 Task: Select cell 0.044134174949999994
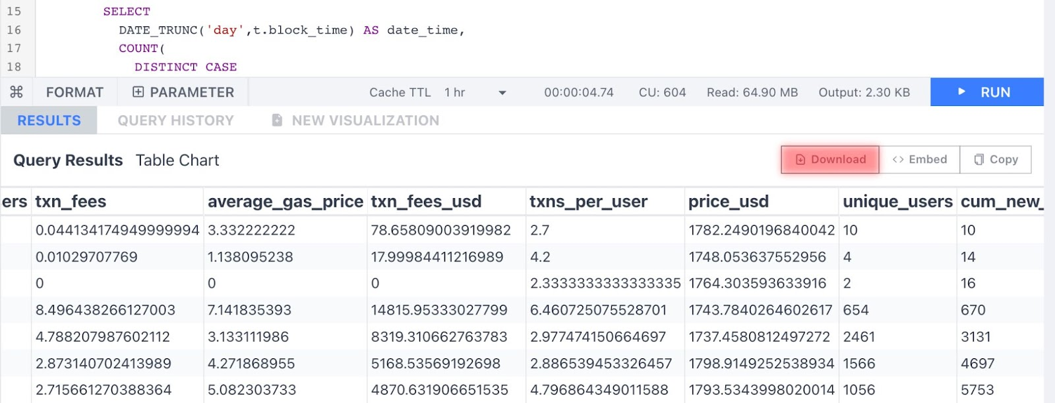[117, 230]
